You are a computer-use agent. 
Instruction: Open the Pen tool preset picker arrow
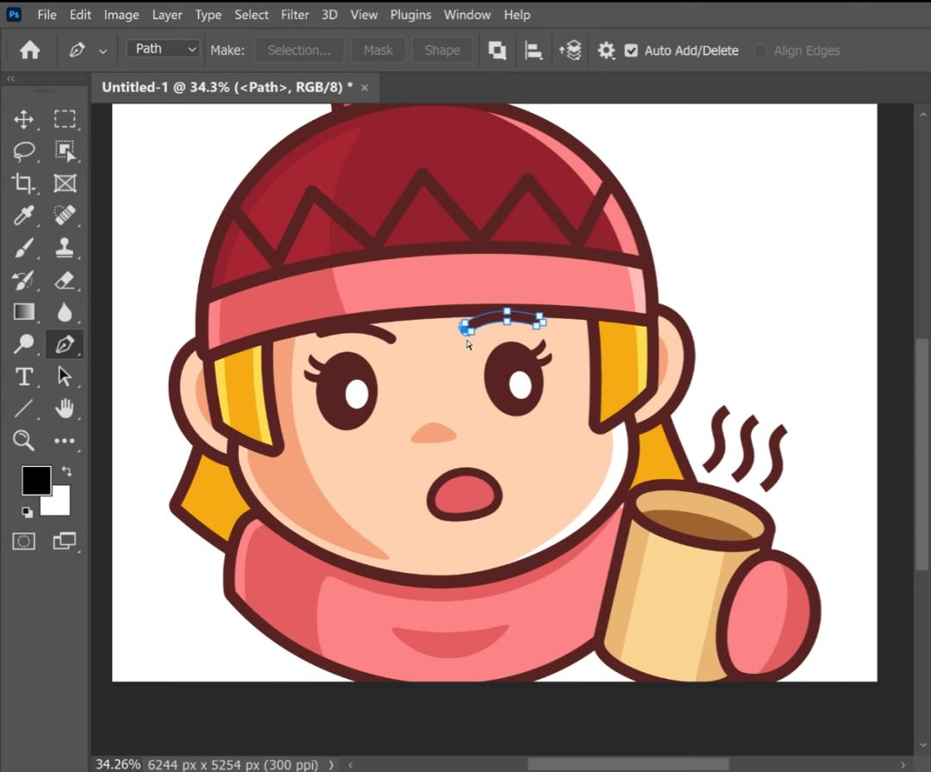(x=103, y=52)
